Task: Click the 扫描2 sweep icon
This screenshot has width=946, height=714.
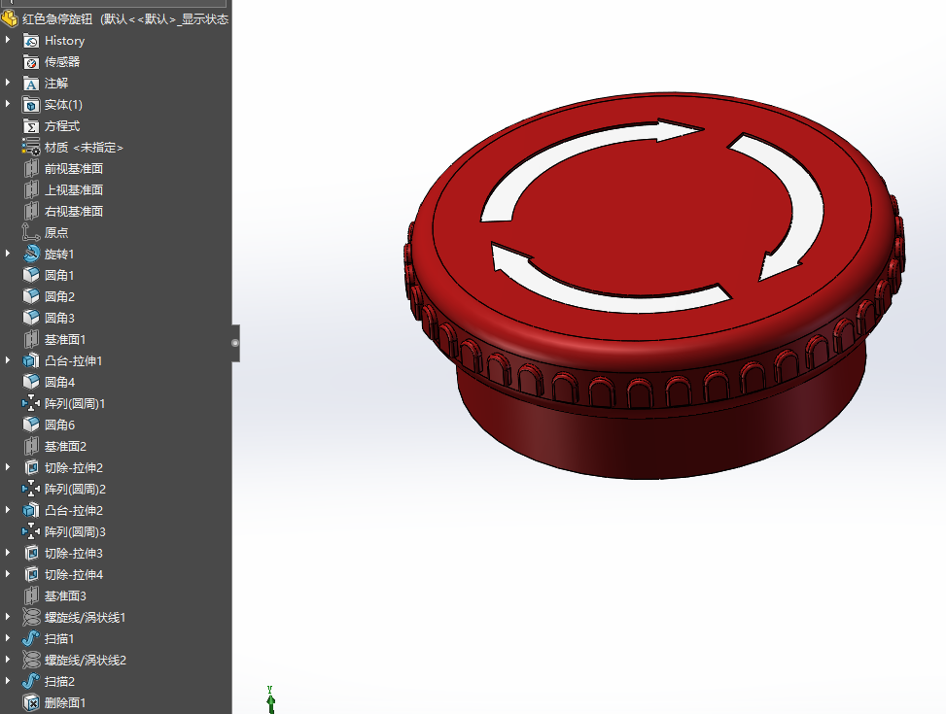Action: 31,681
